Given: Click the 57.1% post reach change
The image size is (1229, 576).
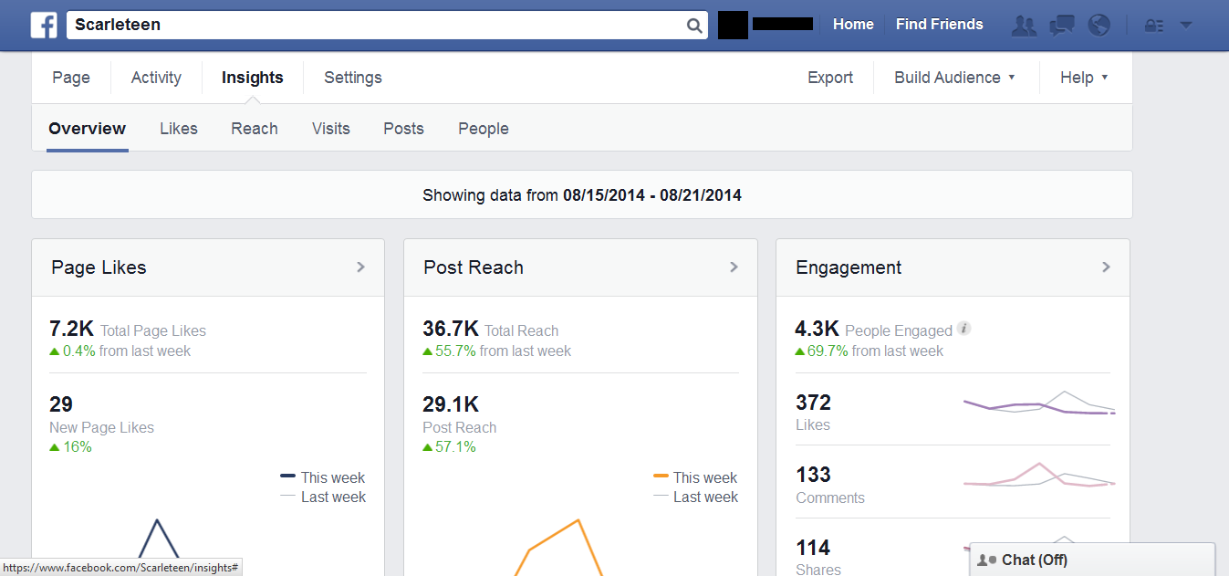Looking at the screenshot, I should [449, 446].
